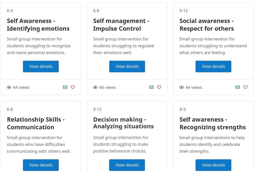Screen dimensions: 254x173
Task: Click the envelope icon on Impulse Control card
Action: (151, 87)
